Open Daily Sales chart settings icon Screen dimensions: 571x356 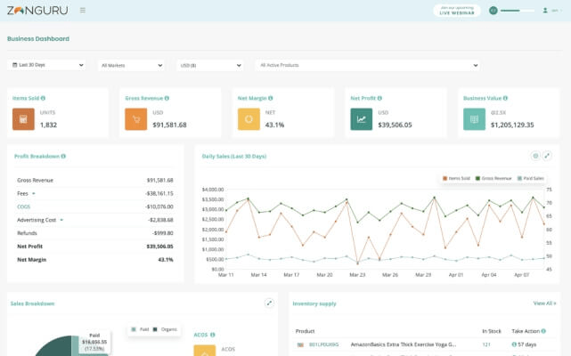[x=535, y=156]
